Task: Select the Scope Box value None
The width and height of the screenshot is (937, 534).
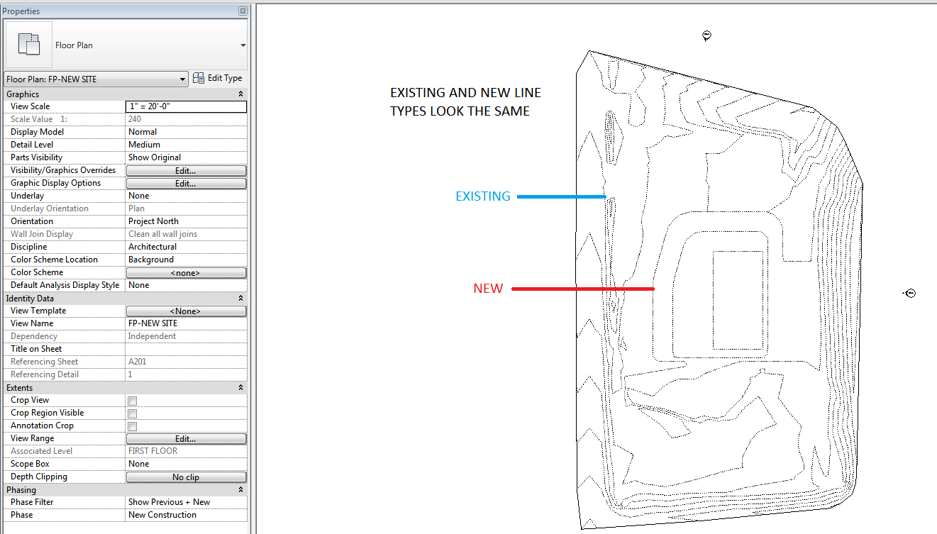Action: [186, 464]
